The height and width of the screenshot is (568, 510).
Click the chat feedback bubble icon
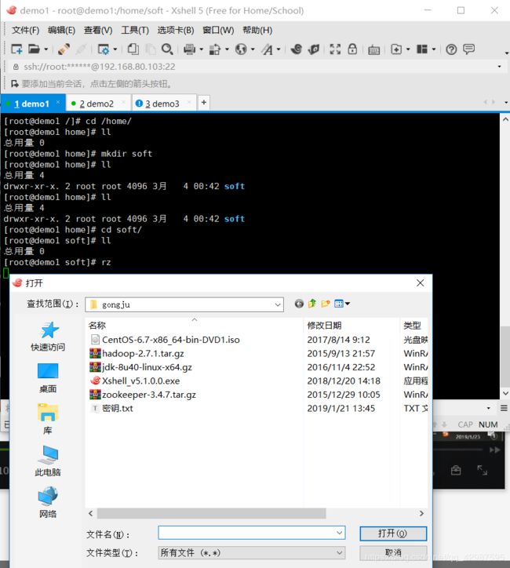468,49
